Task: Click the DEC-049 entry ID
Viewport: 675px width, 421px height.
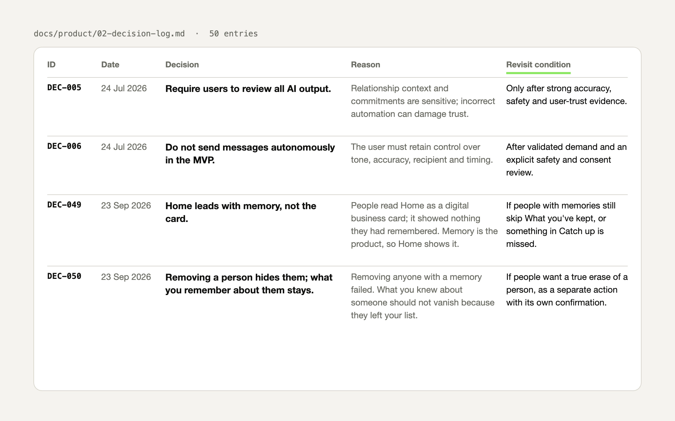Action: click(64, 205)
